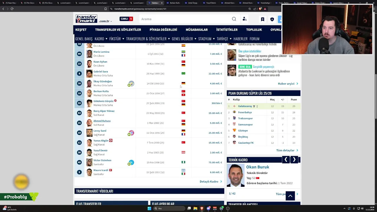Close the Galatasaray browser tab

pos(162,3)
